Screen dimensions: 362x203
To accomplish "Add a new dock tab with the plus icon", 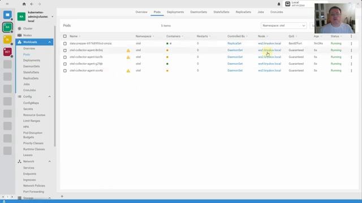I will pos(62,196).
